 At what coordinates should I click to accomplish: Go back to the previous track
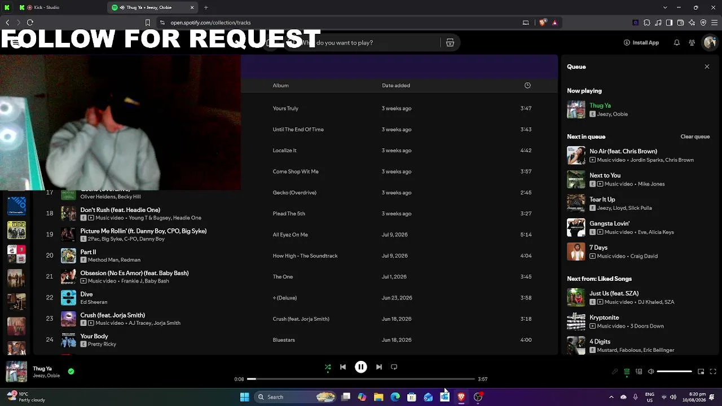(343, 367)
